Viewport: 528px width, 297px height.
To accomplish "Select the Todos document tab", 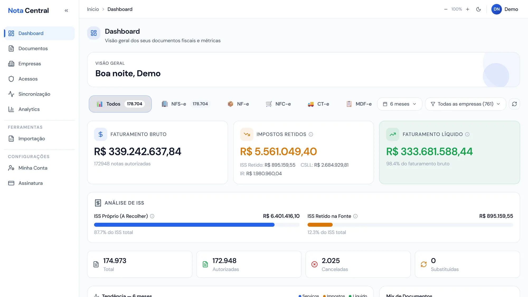I will [x=120, y=104].
